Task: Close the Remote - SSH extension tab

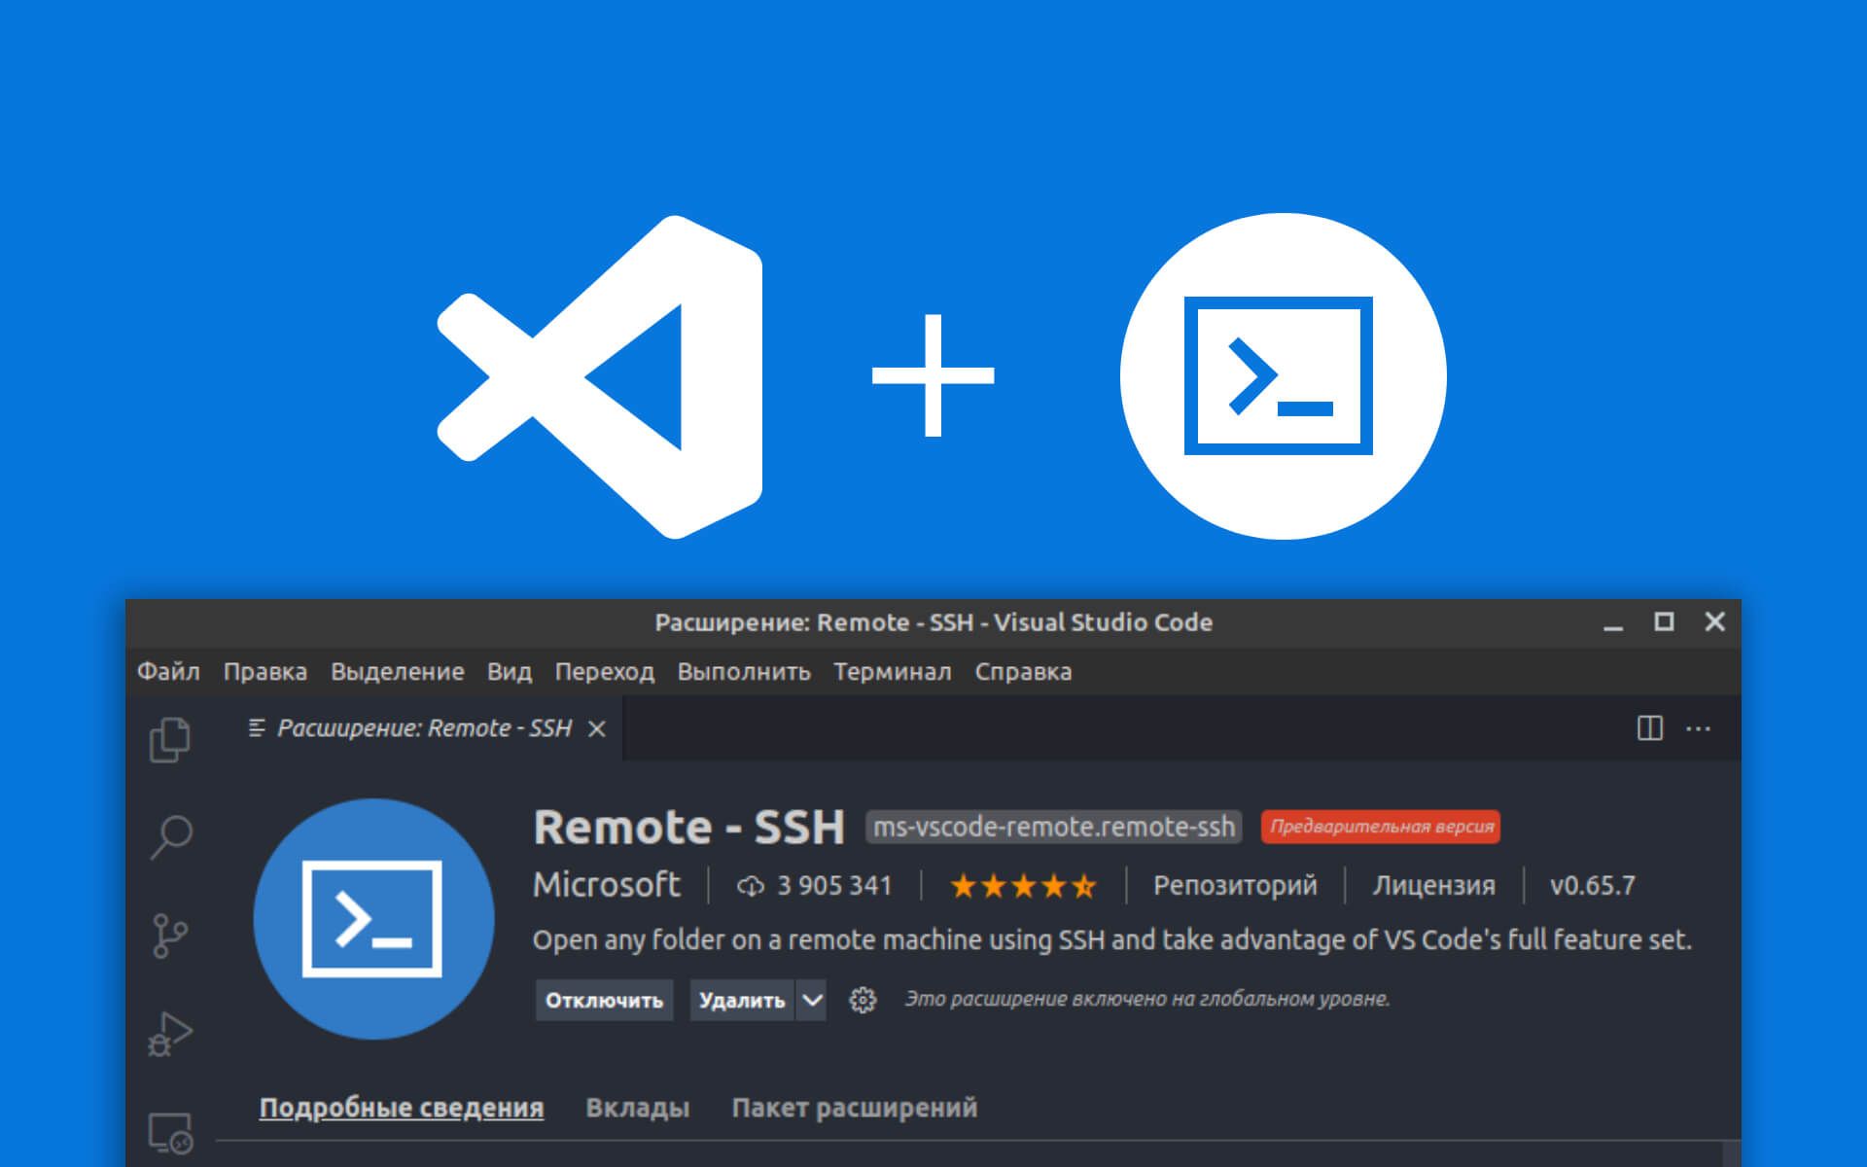Action: coord(597,728)
